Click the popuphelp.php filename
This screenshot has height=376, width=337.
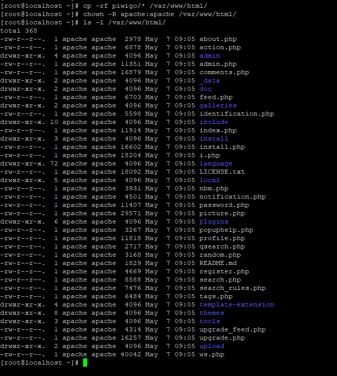[226, 230]
